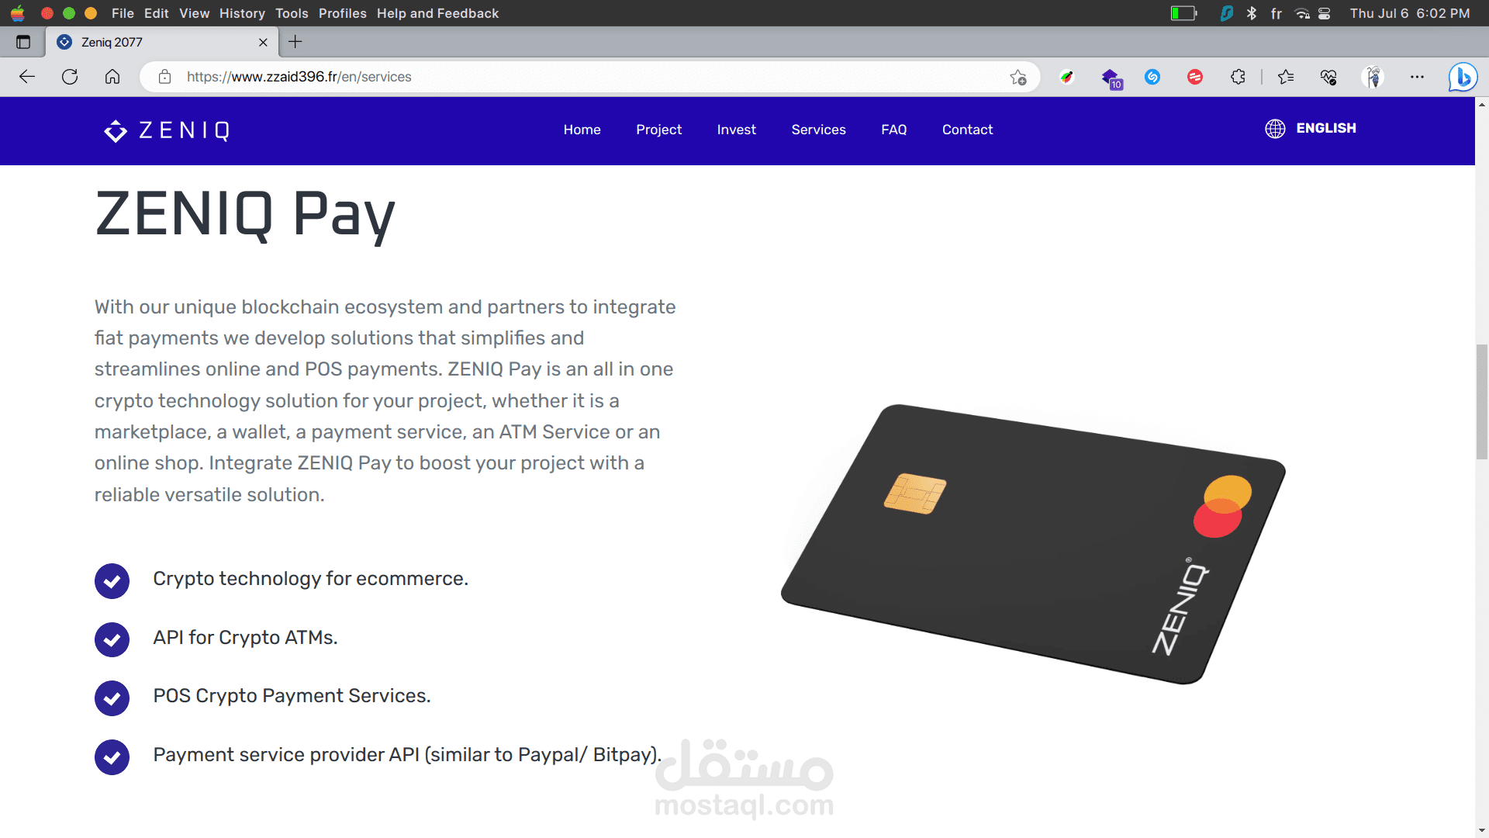Screen dimensions: 1489x838
Task: Click the ZENIQ logo in the header
Action: (167, 130)
